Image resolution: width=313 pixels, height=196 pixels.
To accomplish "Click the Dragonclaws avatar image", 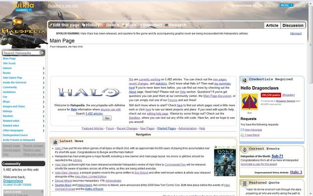I will (249, 102).
